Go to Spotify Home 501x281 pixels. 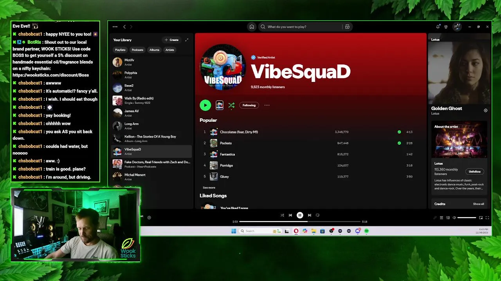[252, 27]
